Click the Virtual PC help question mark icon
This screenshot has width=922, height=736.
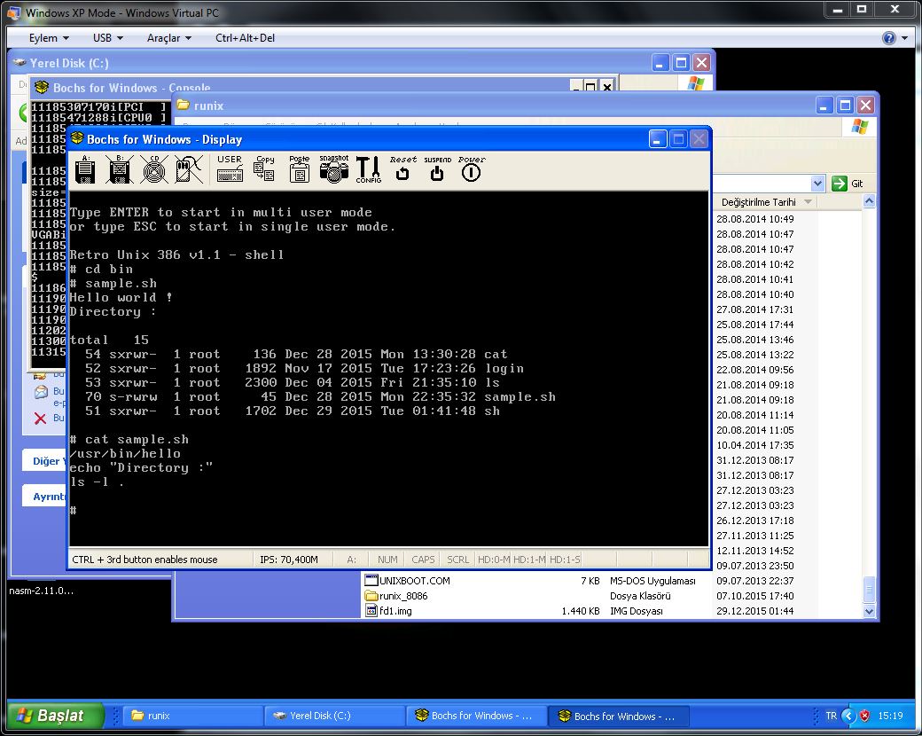(888, 38)
